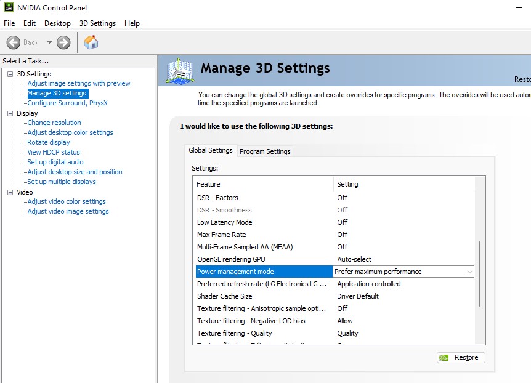Minimize the NVIDIA Control Panel window
This screenshot has height=383, width=531.
point(519,7)
